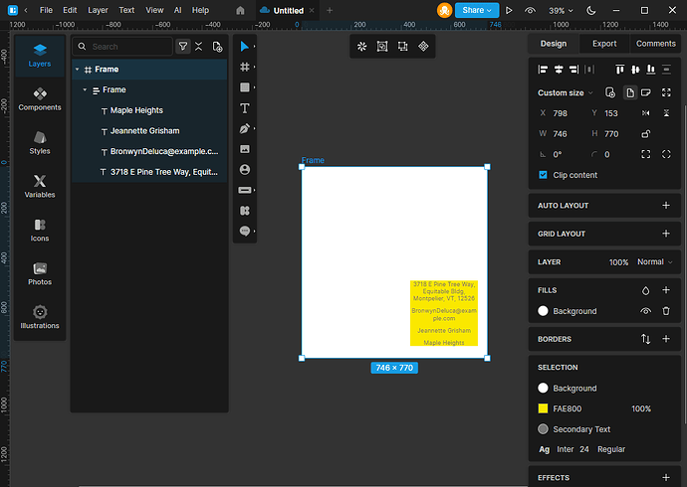This screenshot has height=487, width=687.
Task: Switch to the Export tab
Action: (604, 44)
